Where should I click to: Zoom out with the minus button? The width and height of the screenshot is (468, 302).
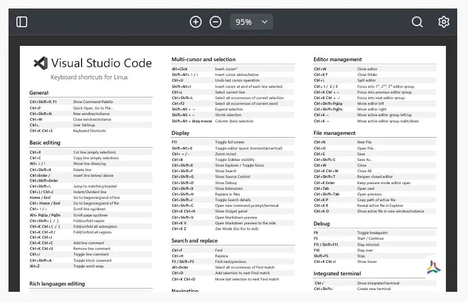(215, 22)
